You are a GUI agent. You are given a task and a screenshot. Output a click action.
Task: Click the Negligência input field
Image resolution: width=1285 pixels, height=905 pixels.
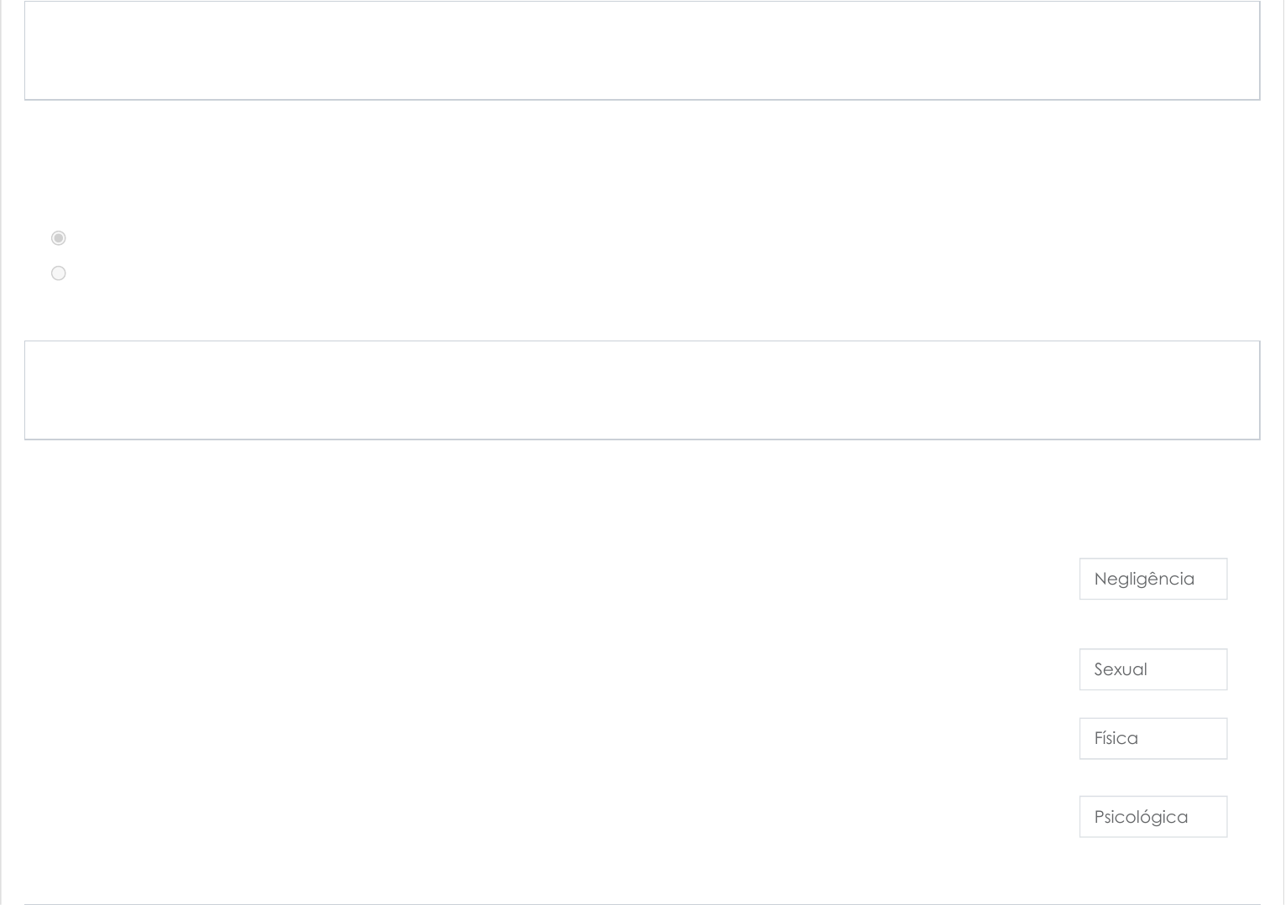coord(1153,579)
